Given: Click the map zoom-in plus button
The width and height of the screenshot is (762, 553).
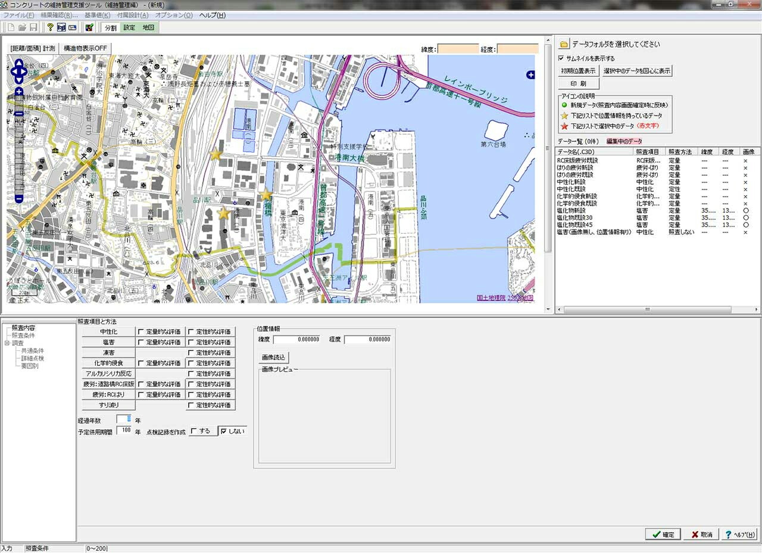Looking at the screenshot, I should [19, 92].
